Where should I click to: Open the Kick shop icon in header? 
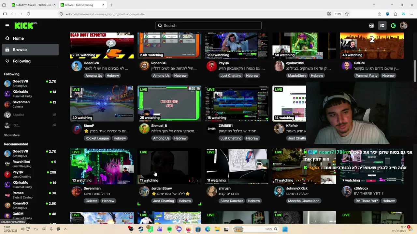[x=382, y=26]
